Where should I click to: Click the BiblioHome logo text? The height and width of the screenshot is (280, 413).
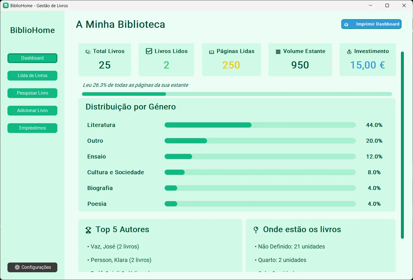pos(32,30)
